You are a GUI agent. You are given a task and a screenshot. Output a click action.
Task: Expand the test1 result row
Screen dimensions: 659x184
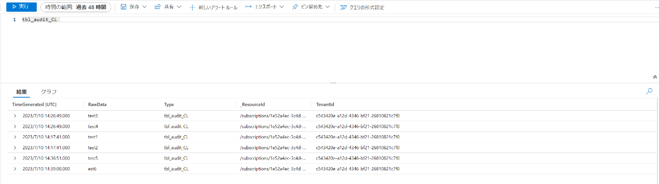tap(15, 137)
